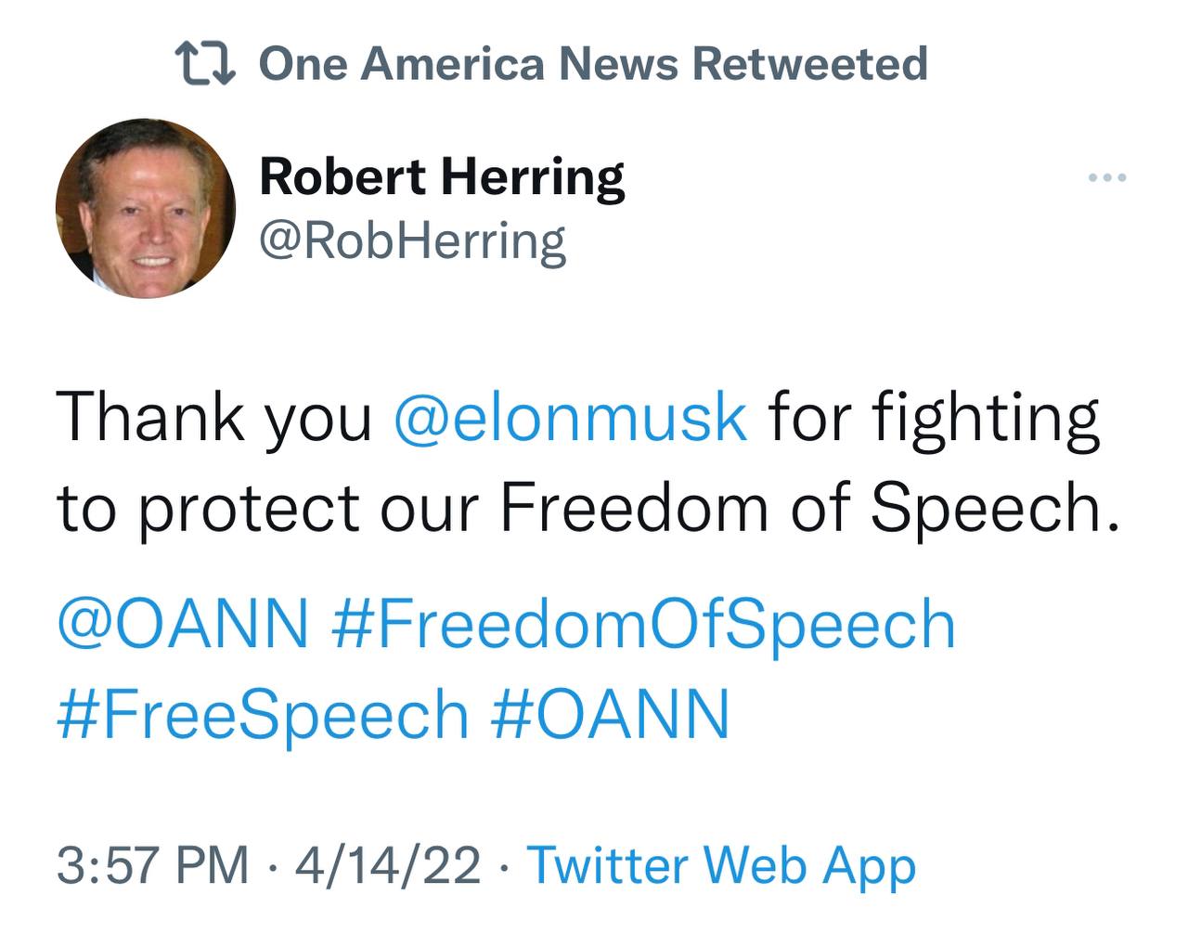1188x933 pixels.
Task: Click the retweet arrows icon
Action: (205, 64)
